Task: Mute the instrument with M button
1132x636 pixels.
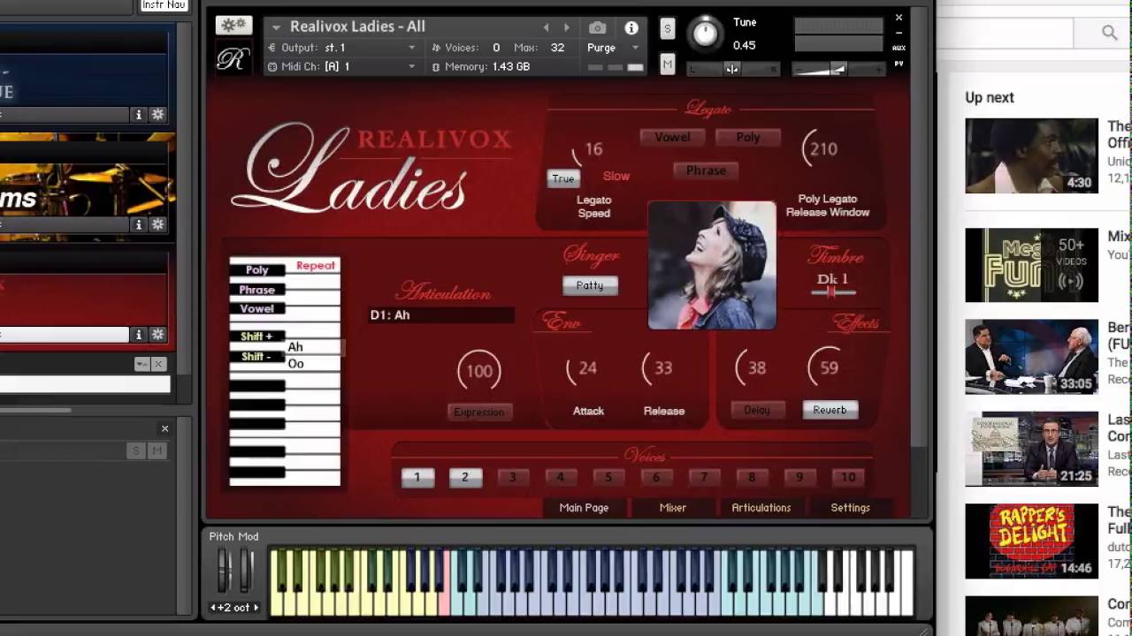Action: pos(668,64)
